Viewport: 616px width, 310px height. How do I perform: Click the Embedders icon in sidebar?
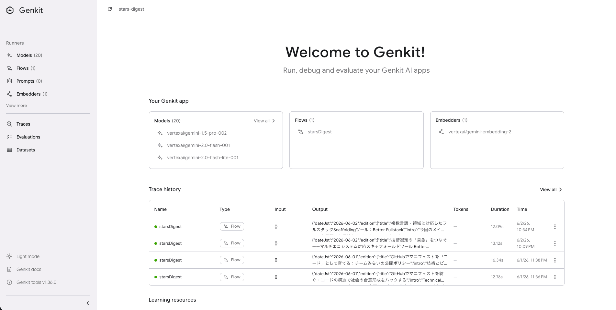[9, 94]
